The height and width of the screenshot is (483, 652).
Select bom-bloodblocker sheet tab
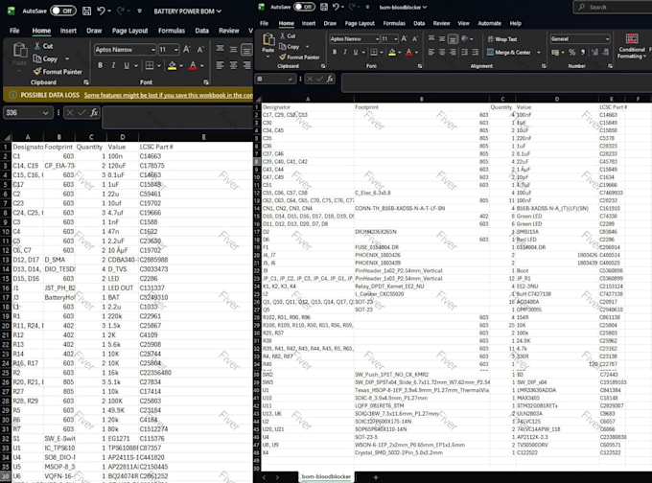point(326,476)
